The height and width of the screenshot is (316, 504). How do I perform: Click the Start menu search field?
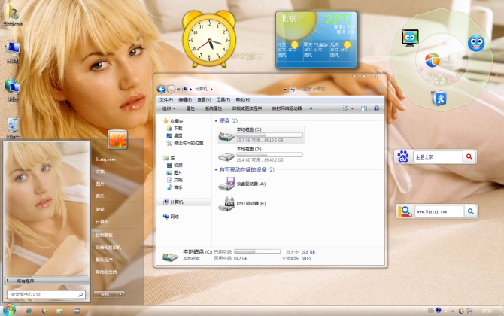pos(47,294)
